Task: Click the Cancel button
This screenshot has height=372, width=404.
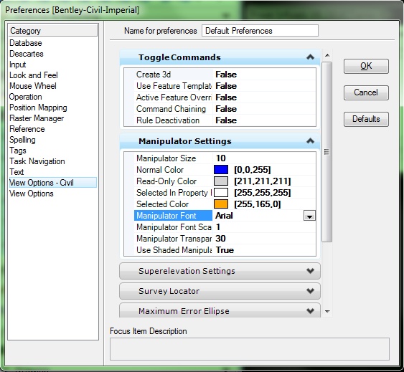Action: pyautogui.click(x=366, y=92)
